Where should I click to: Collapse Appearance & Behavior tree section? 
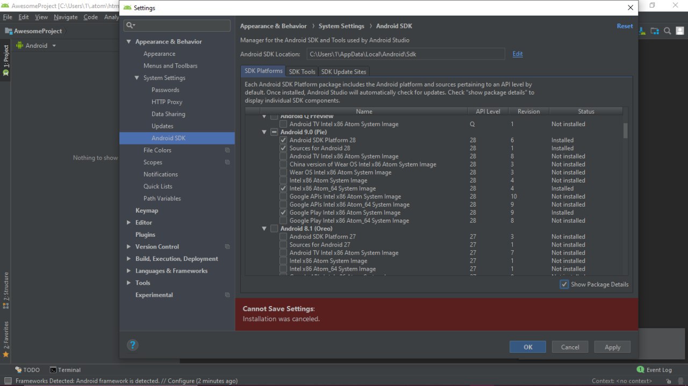pos(128,42)
